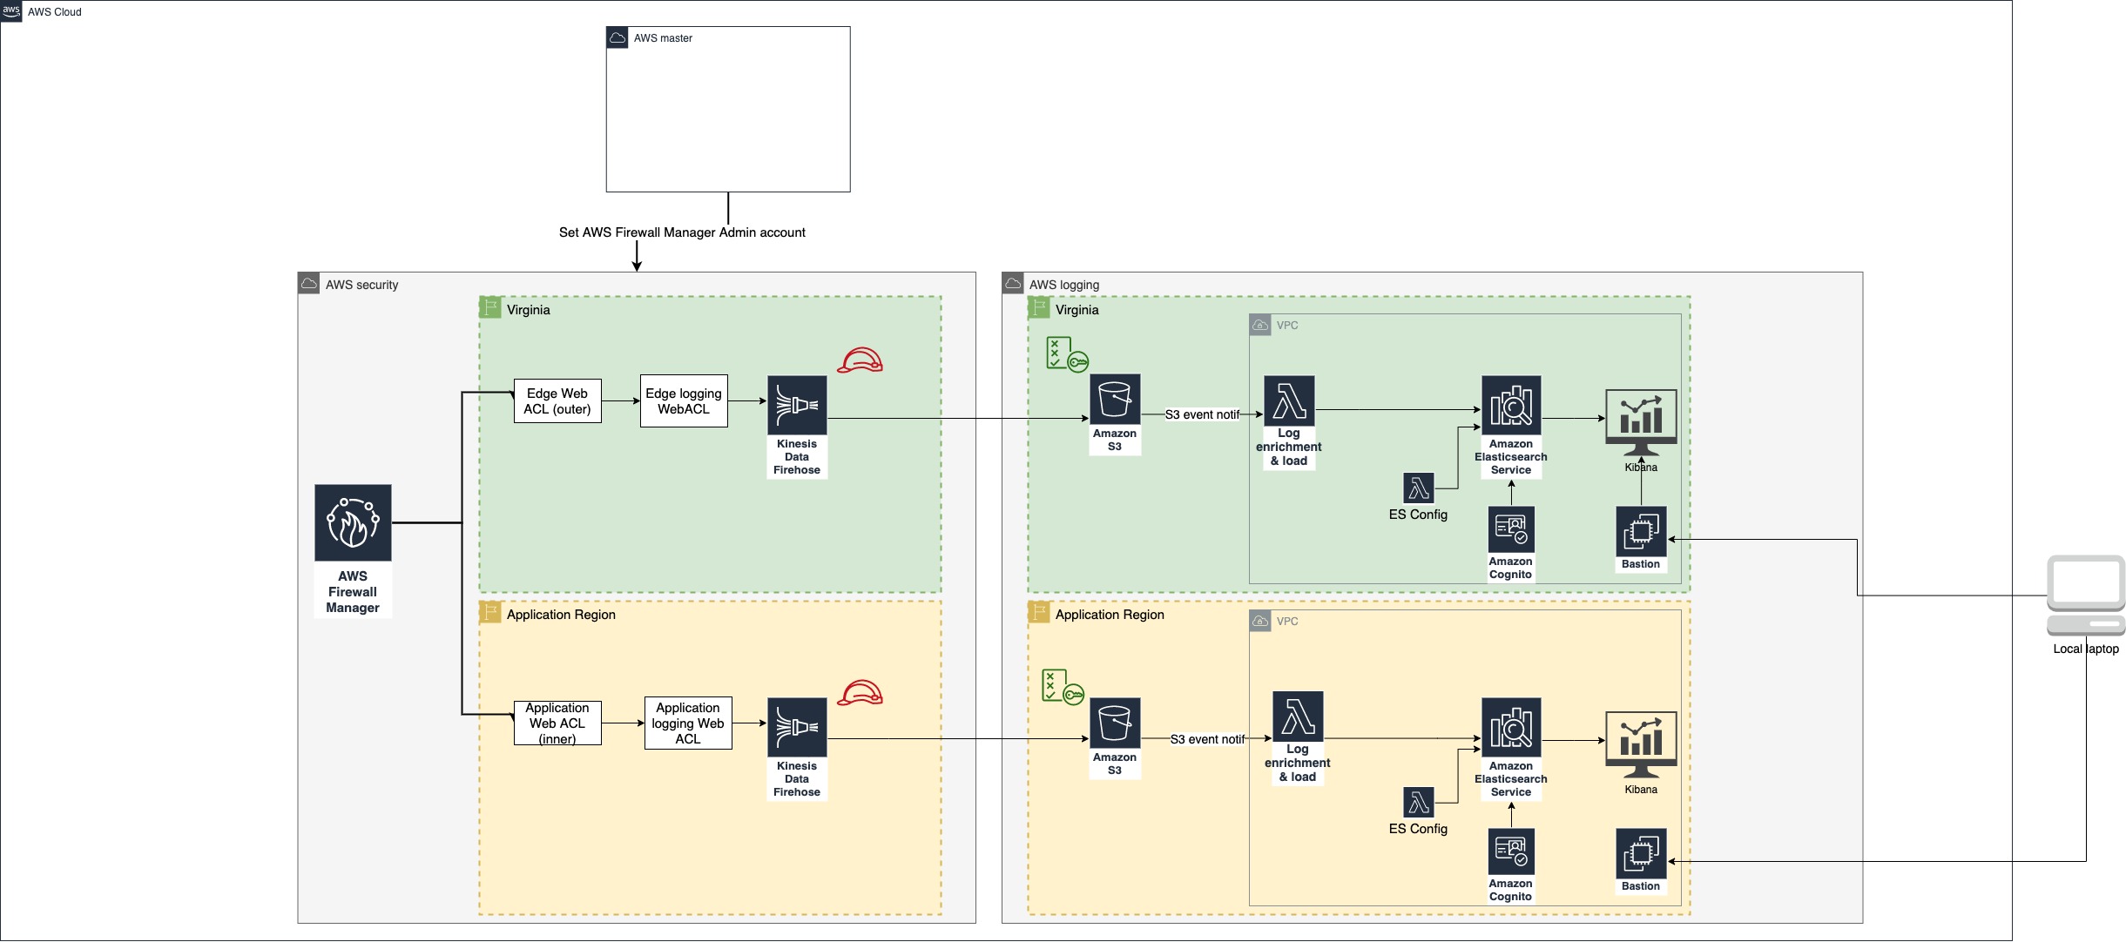Click the 'S3 event notif' label in Virginia
The image size is (2126, 942).
1202,414
